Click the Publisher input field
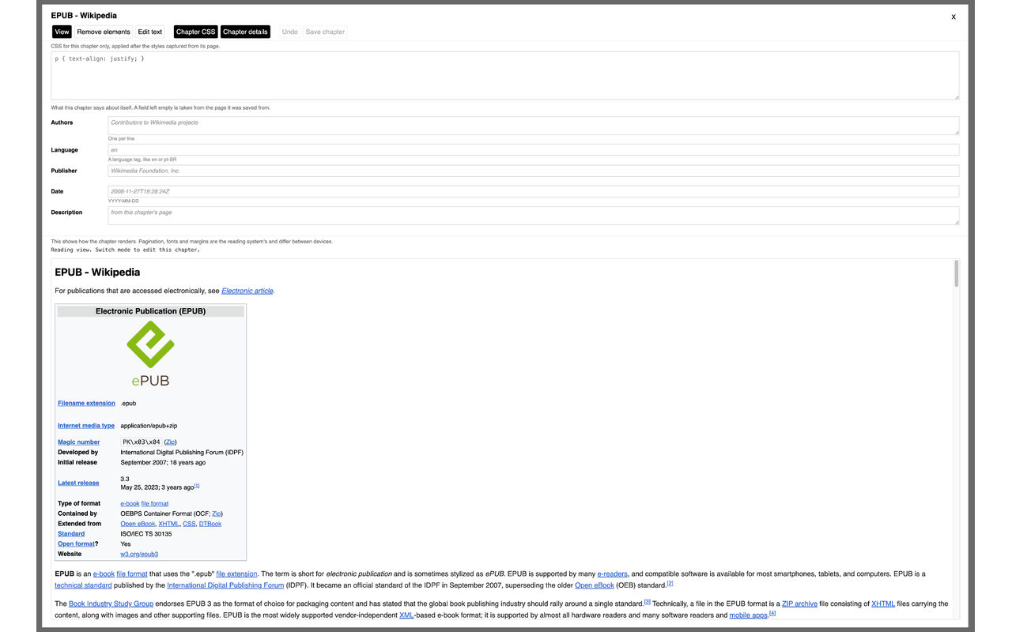This screenshot has width=1012, height=632. [x=534, y=171]
